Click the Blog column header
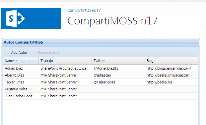206x125 pixels. (x=172, y=61)
